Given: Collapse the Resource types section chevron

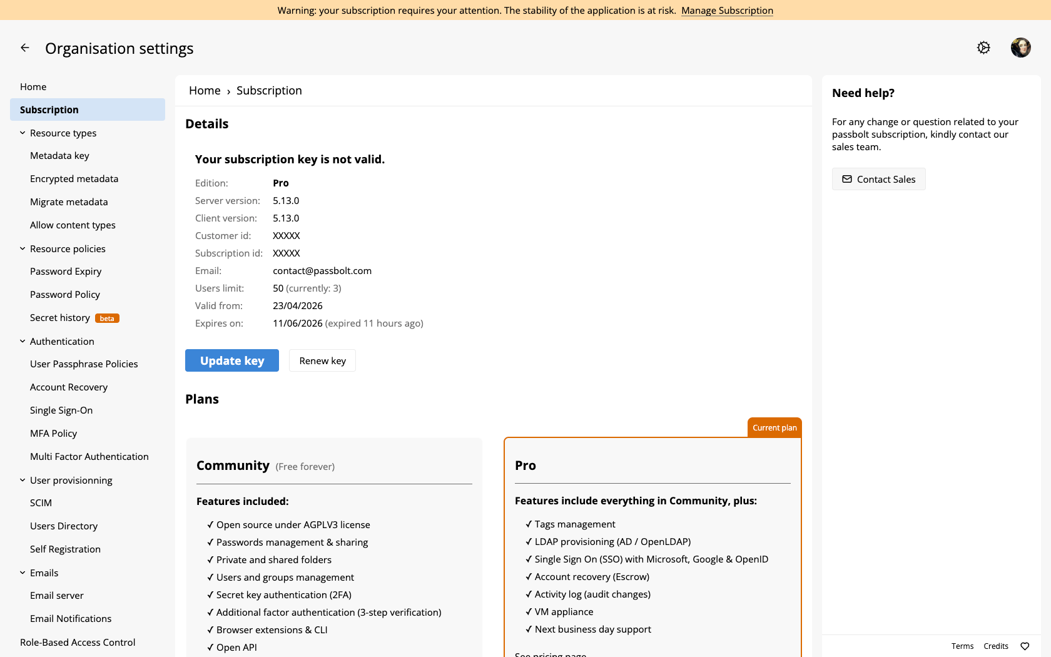Looking at the screenshot, I should (x=23, y=133).
